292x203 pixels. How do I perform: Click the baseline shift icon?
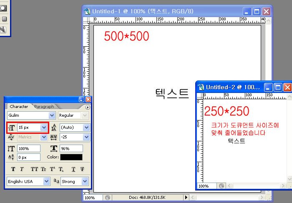11,157
